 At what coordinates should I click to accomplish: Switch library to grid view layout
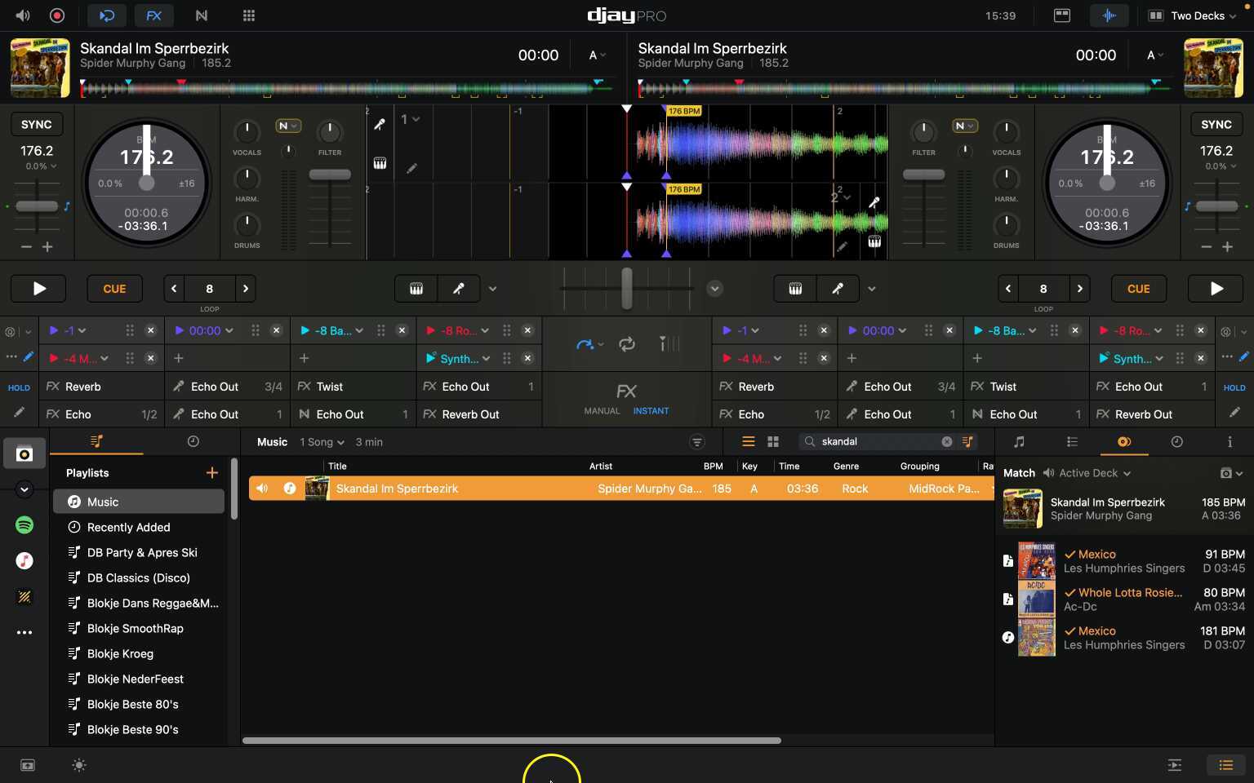(x=773, y=442)
